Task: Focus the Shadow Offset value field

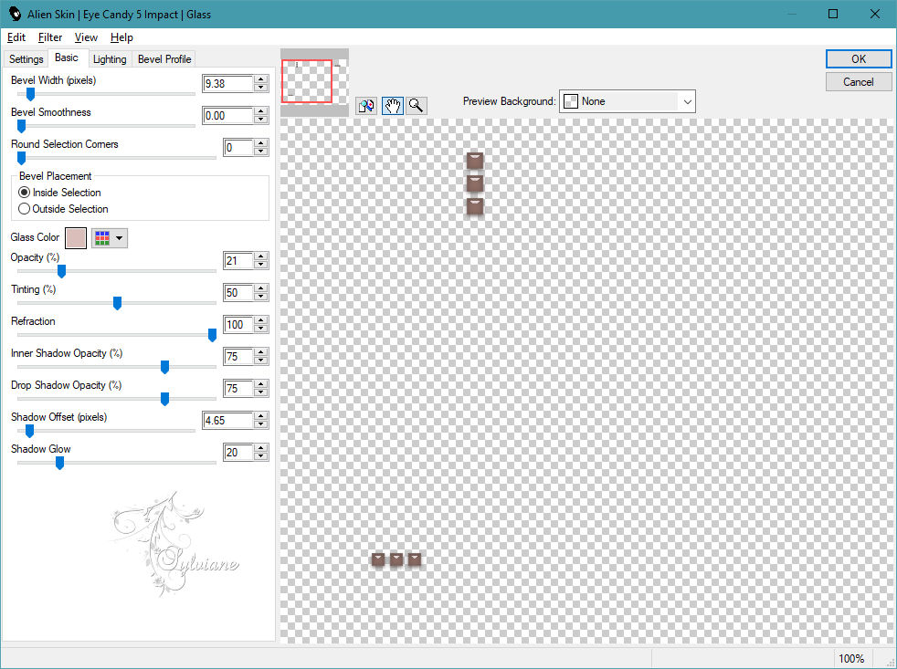Action: click(227, 421)
